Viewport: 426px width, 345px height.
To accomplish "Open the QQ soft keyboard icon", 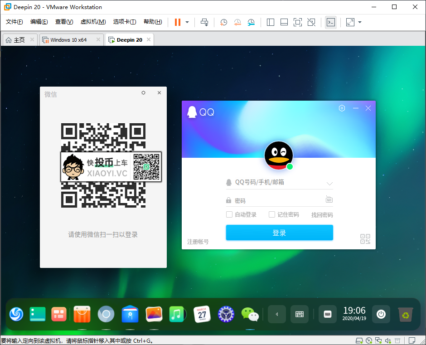I will [x=329, y=199].
